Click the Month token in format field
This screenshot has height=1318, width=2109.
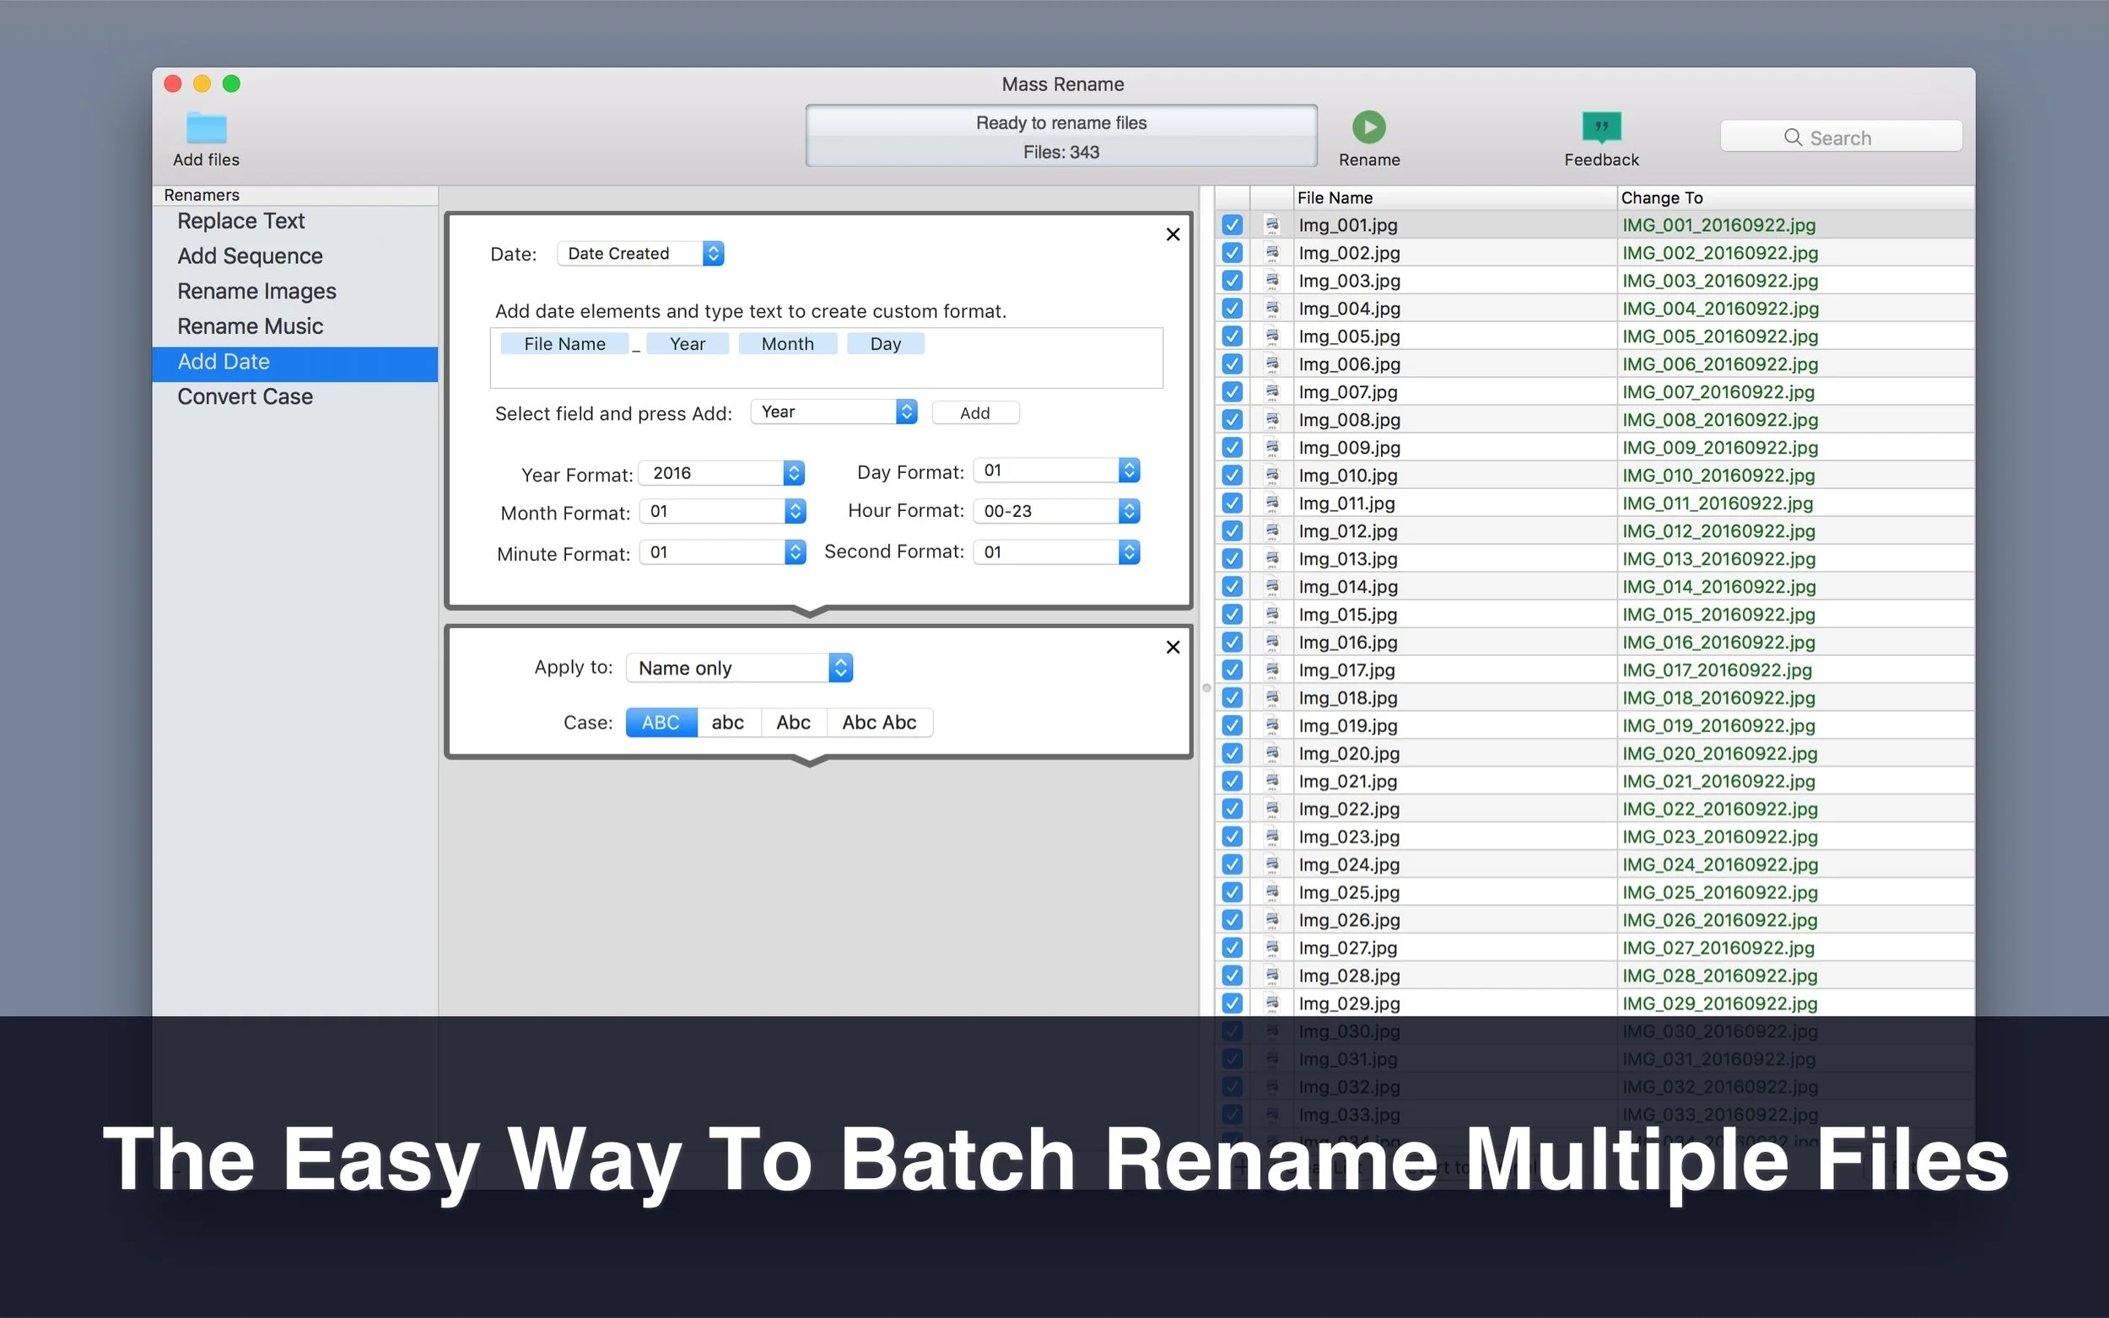pos(787,344)
